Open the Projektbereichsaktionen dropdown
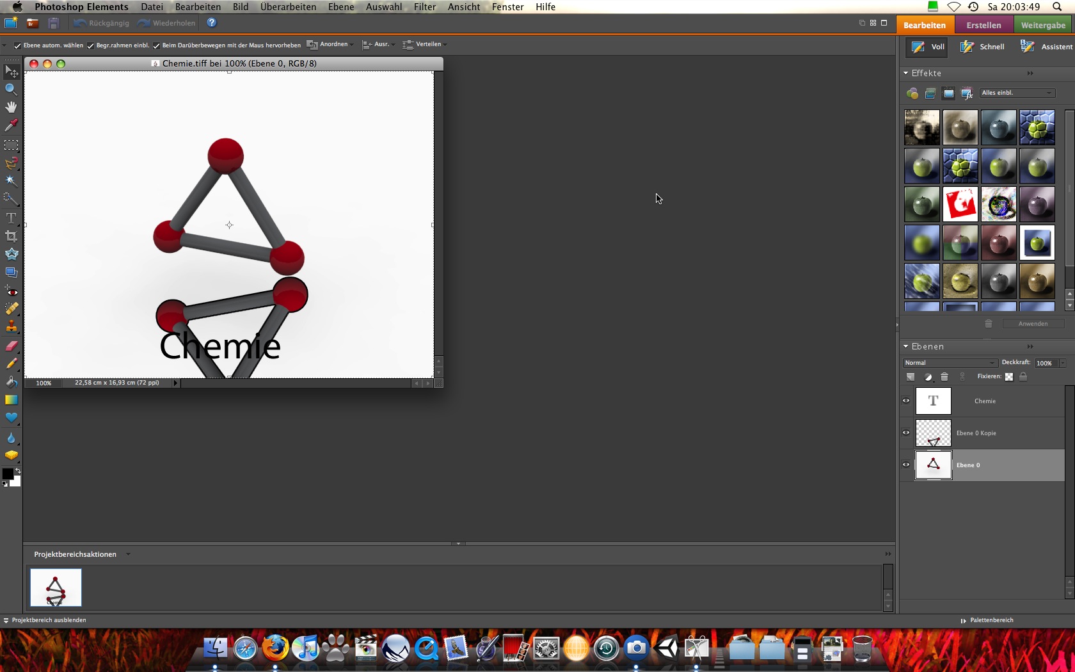 pyautogui.click(x=128, y=554)
